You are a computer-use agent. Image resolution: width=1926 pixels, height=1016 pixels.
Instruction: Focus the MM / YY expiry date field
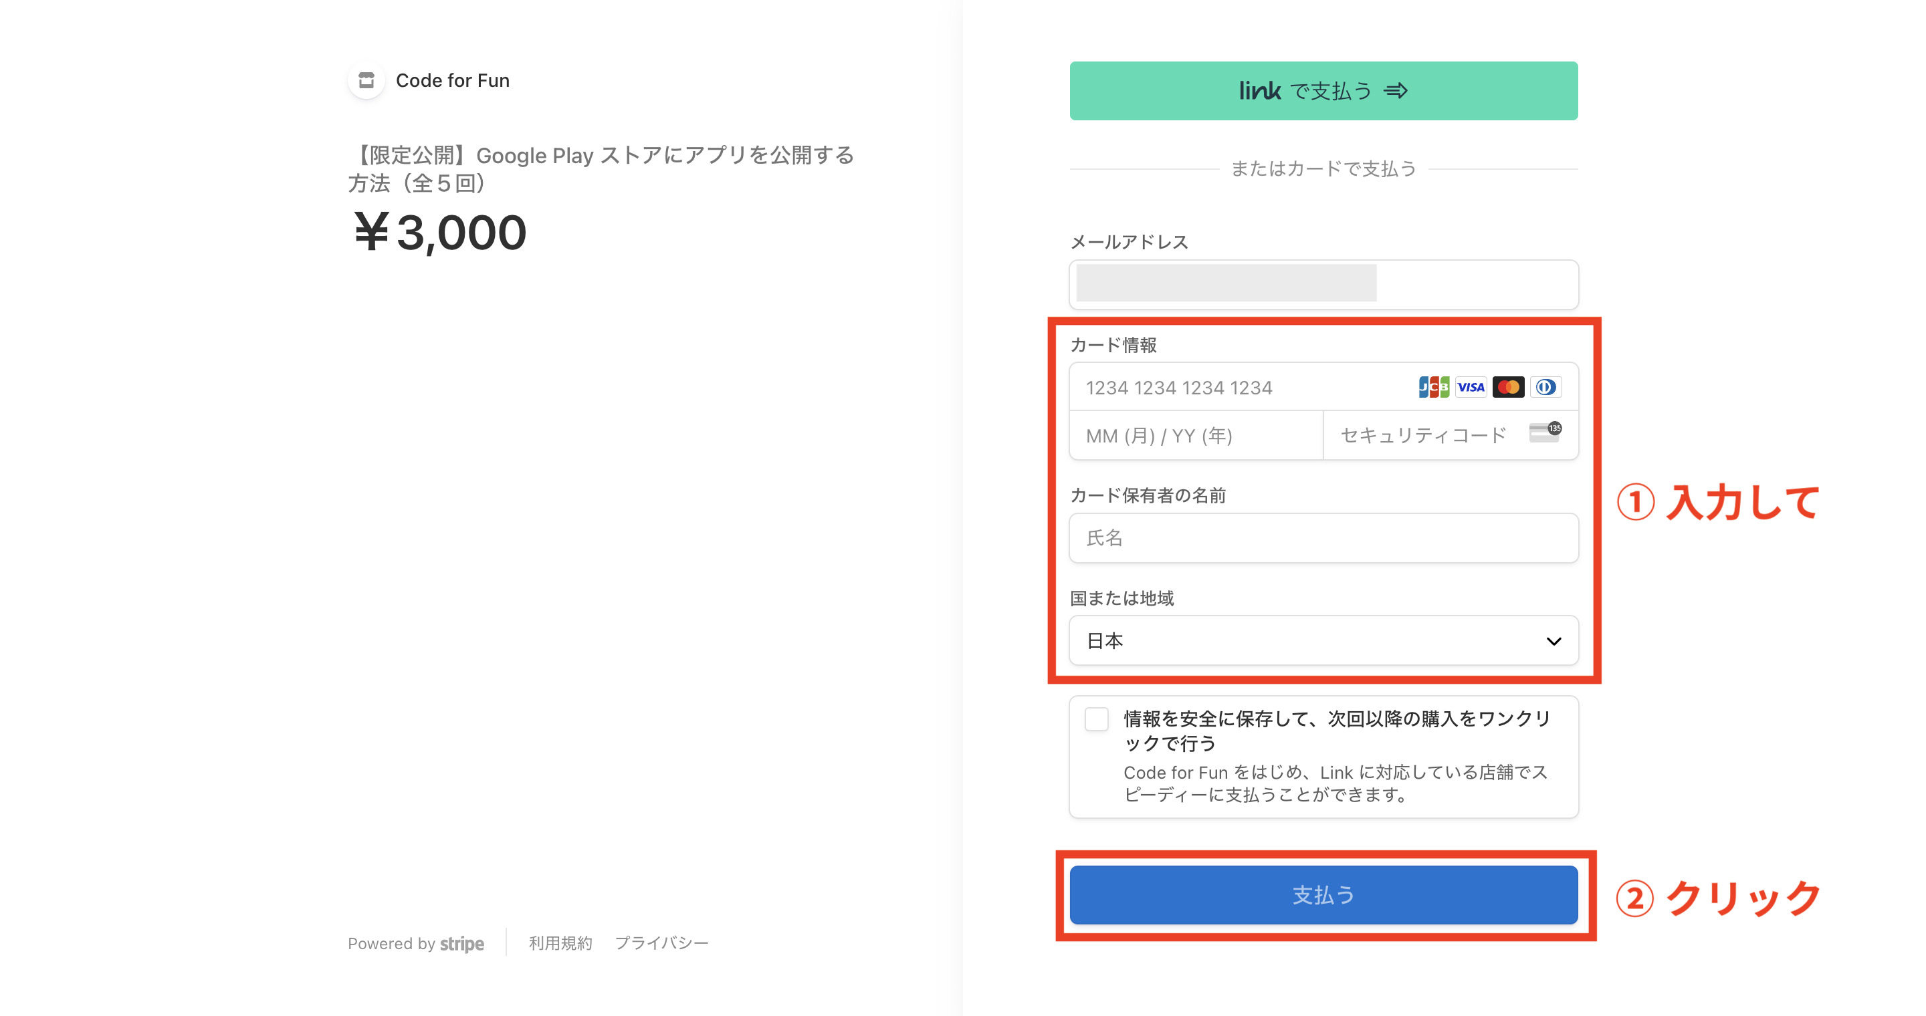[1196, 436]
